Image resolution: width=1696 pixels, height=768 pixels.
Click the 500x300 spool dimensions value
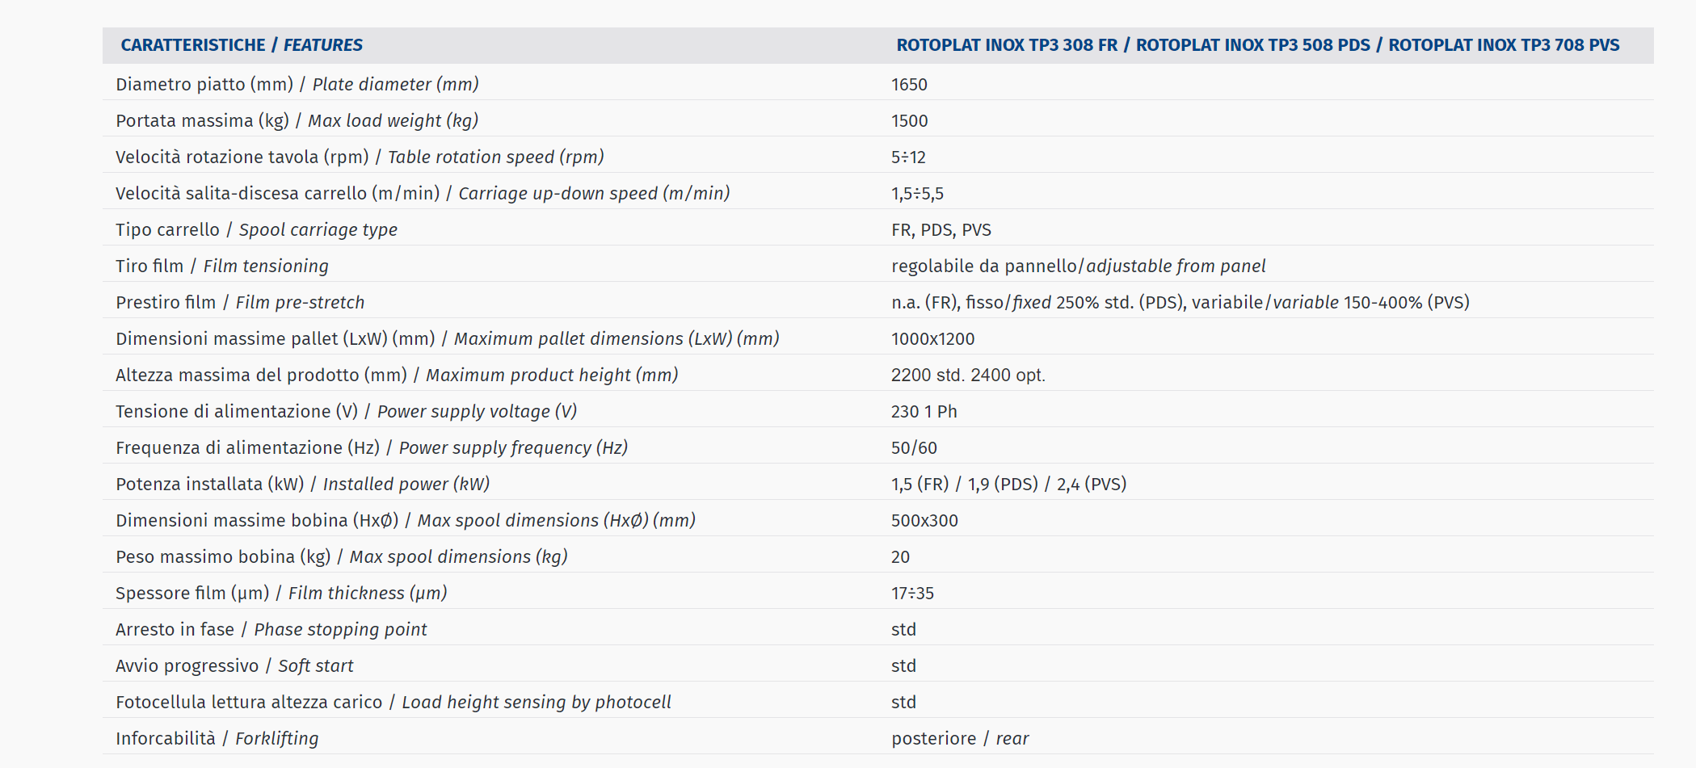point(925,520)
